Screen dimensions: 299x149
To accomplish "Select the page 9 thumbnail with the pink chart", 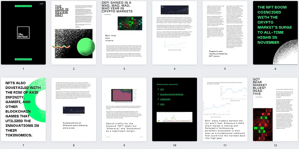I will click(x=124, y=109).
